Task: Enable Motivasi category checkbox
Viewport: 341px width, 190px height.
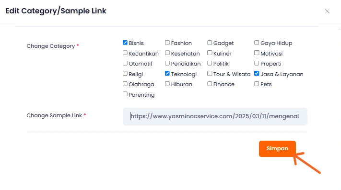Action: [x=257, y=53]
